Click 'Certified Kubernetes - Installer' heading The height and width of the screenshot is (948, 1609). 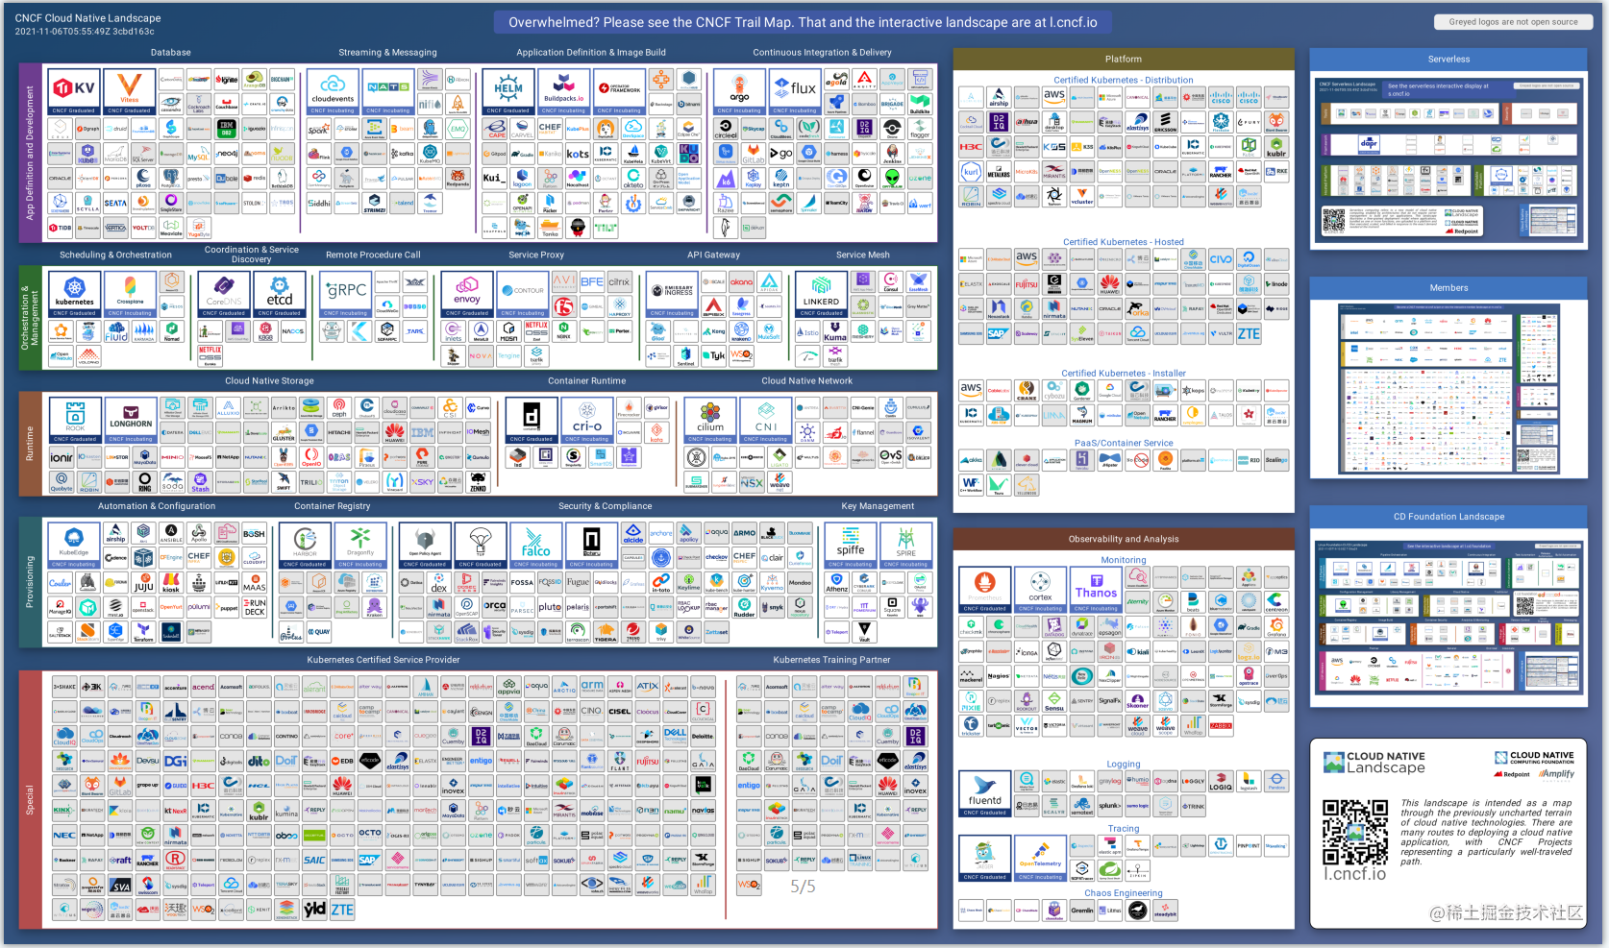tap(1124, 374)
